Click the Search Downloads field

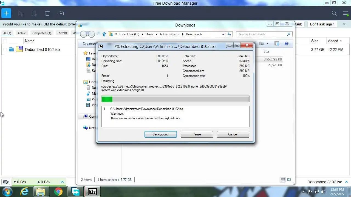pos(264,34)
